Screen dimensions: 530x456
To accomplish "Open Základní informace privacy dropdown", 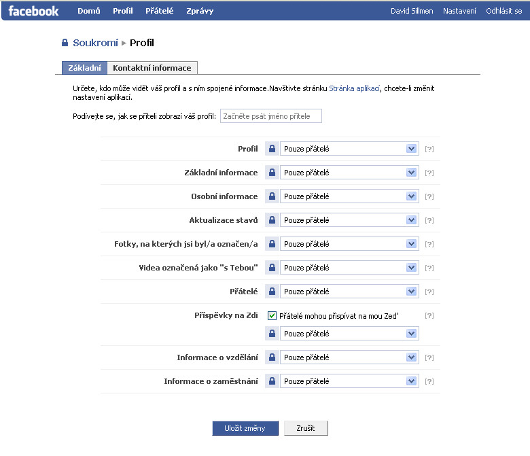I will coord(349,173).
